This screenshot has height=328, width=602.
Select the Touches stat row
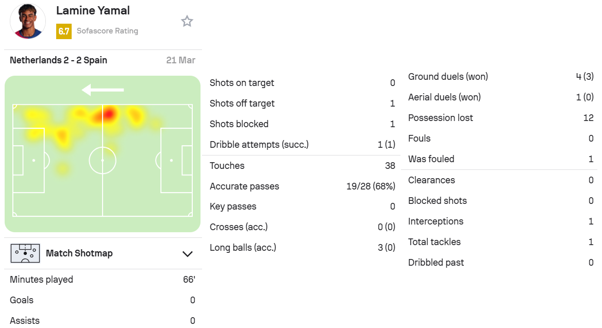click(302, 166)
